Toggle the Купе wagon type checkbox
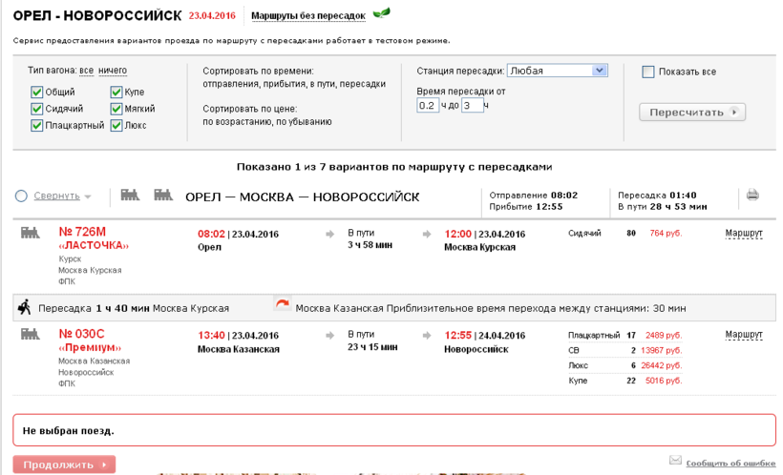 pyautogui.click(x=116, y=93)
